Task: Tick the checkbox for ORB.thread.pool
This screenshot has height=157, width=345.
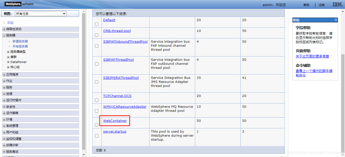Action: (96, 35)
